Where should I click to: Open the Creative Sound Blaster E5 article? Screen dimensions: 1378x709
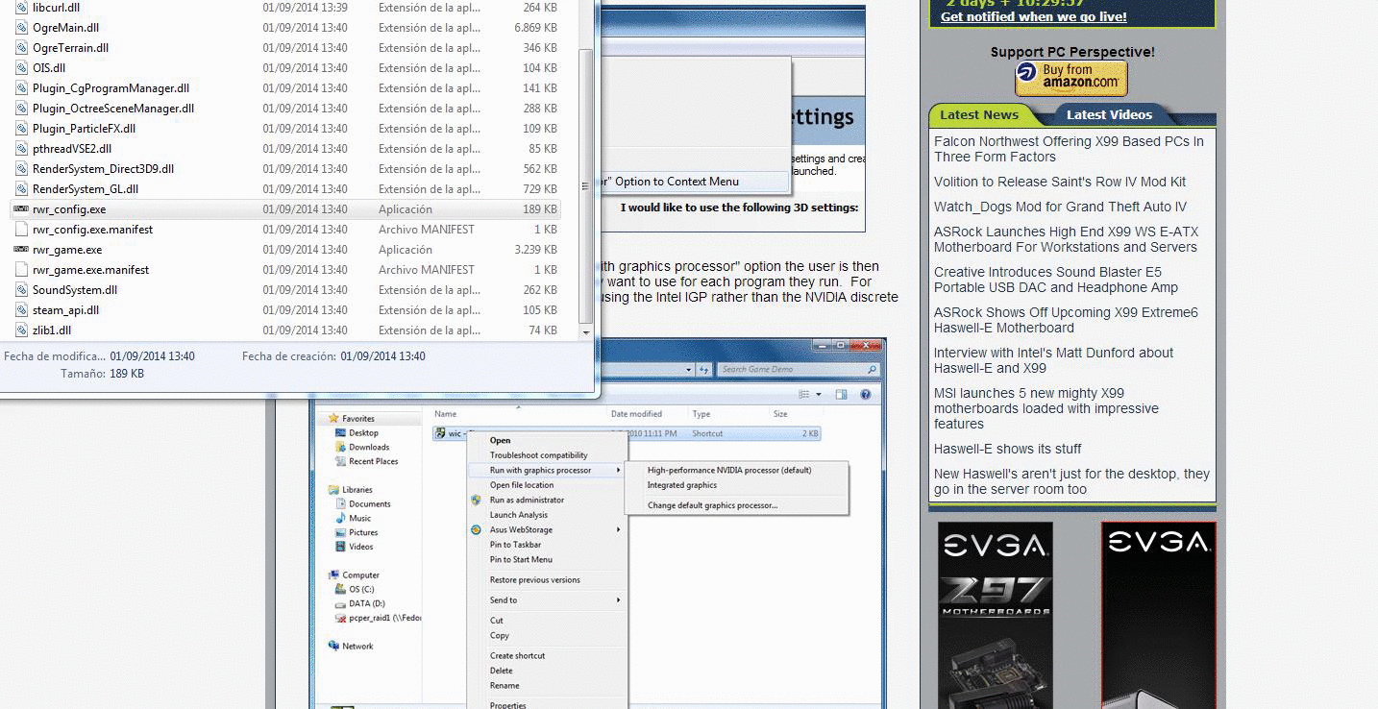click(x=1056, y=280)
